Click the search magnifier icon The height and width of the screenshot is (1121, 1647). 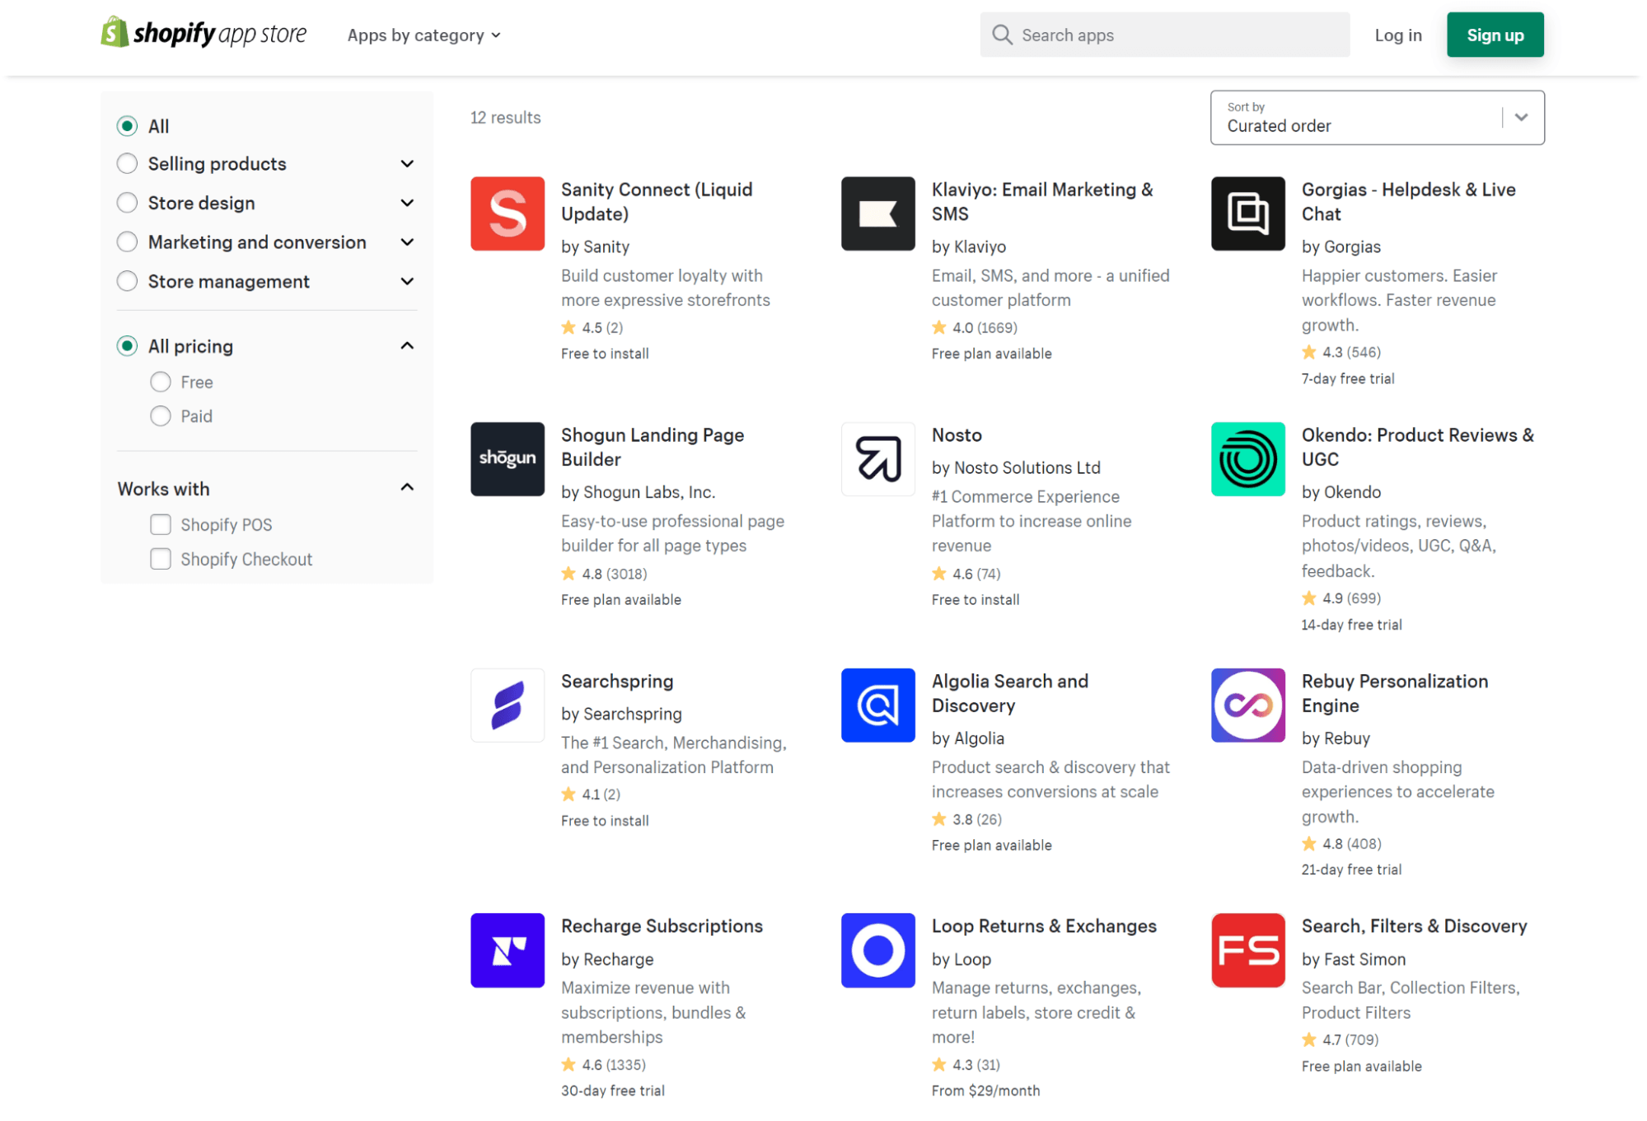(1002, 35)
